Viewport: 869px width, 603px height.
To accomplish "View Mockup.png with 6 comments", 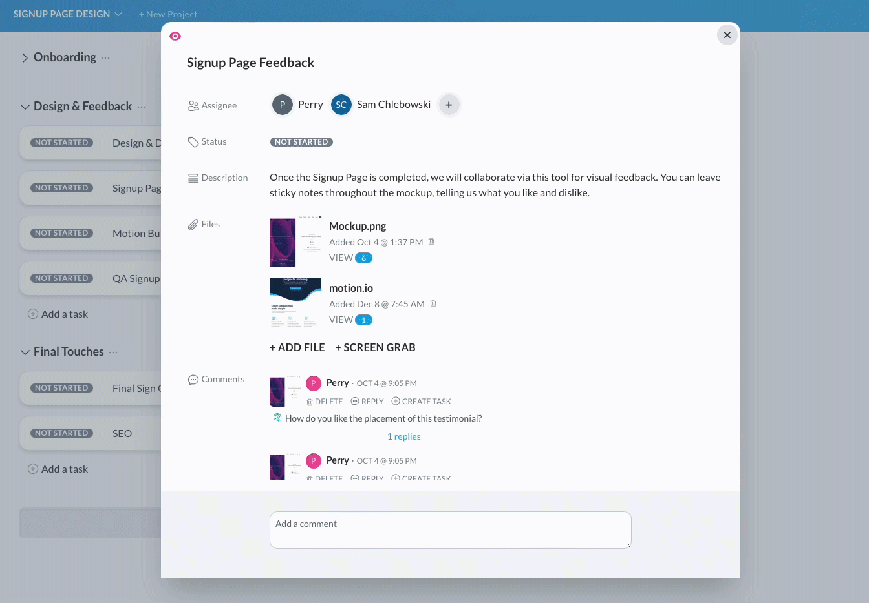I will coord(350,258).
